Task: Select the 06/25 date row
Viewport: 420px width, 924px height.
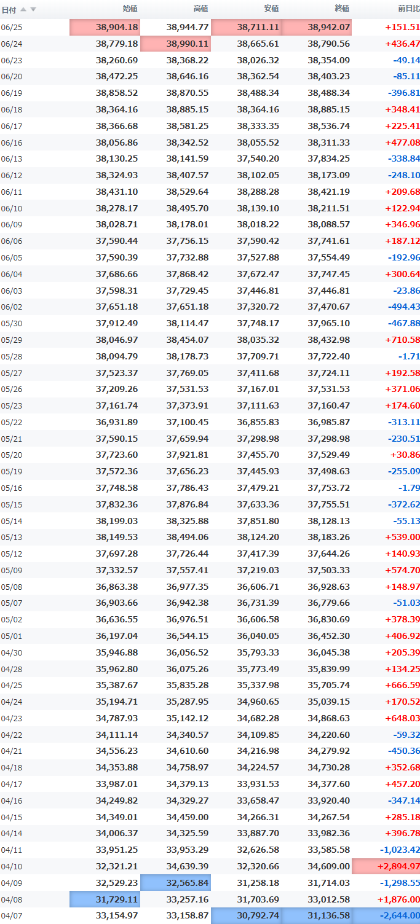Action: (210, 28)
